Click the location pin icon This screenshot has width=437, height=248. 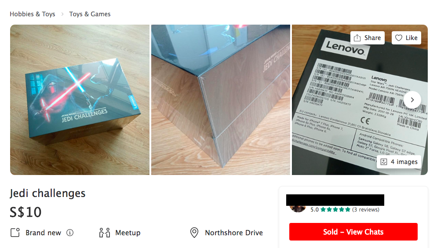(194, 233)
